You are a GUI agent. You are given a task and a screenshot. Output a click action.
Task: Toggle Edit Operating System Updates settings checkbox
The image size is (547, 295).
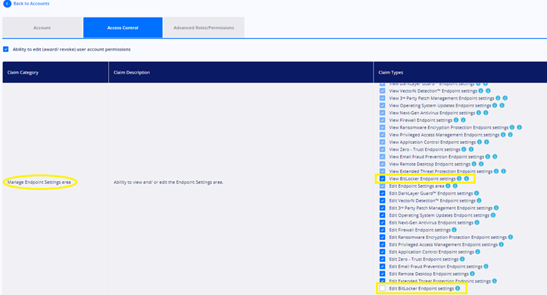tap(382, 215)
